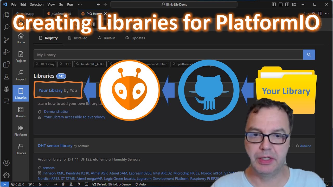Open the menu bar overflow ellipsis

point(80,4)
